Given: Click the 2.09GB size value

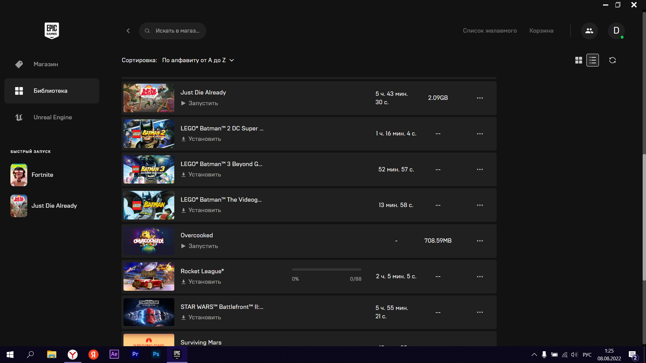Looking at the screenshot, I should (x=438, y=98).
